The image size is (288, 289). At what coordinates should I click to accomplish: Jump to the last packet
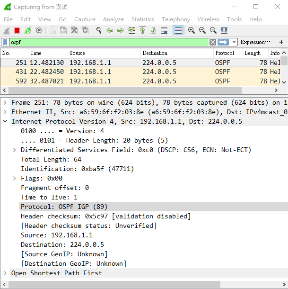coord(153,30)
